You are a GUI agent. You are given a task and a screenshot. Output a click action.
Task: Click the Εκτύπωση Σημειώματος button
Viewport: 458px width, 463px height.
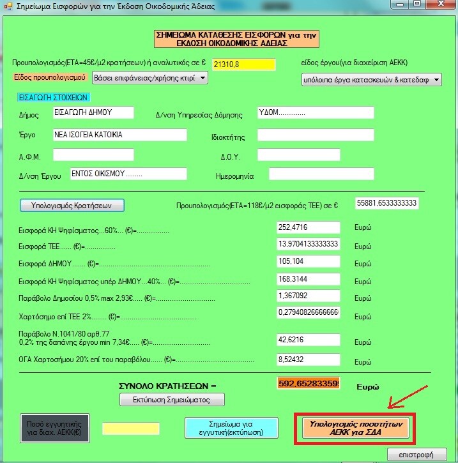coord(172,400)
